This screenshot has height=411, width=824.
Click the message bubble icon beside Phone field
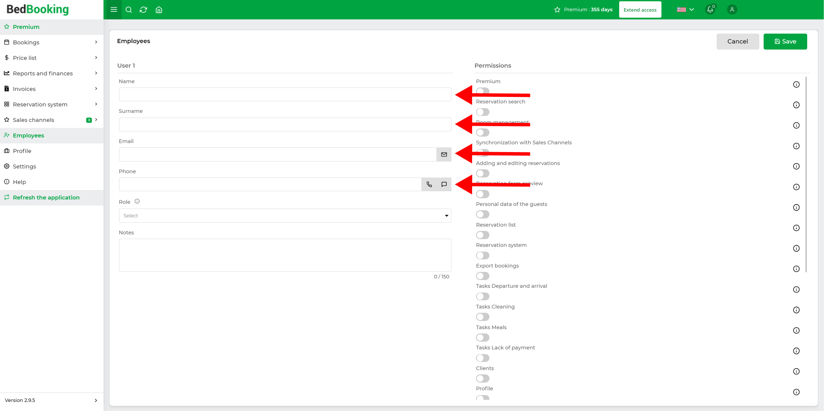pos(444,184)
